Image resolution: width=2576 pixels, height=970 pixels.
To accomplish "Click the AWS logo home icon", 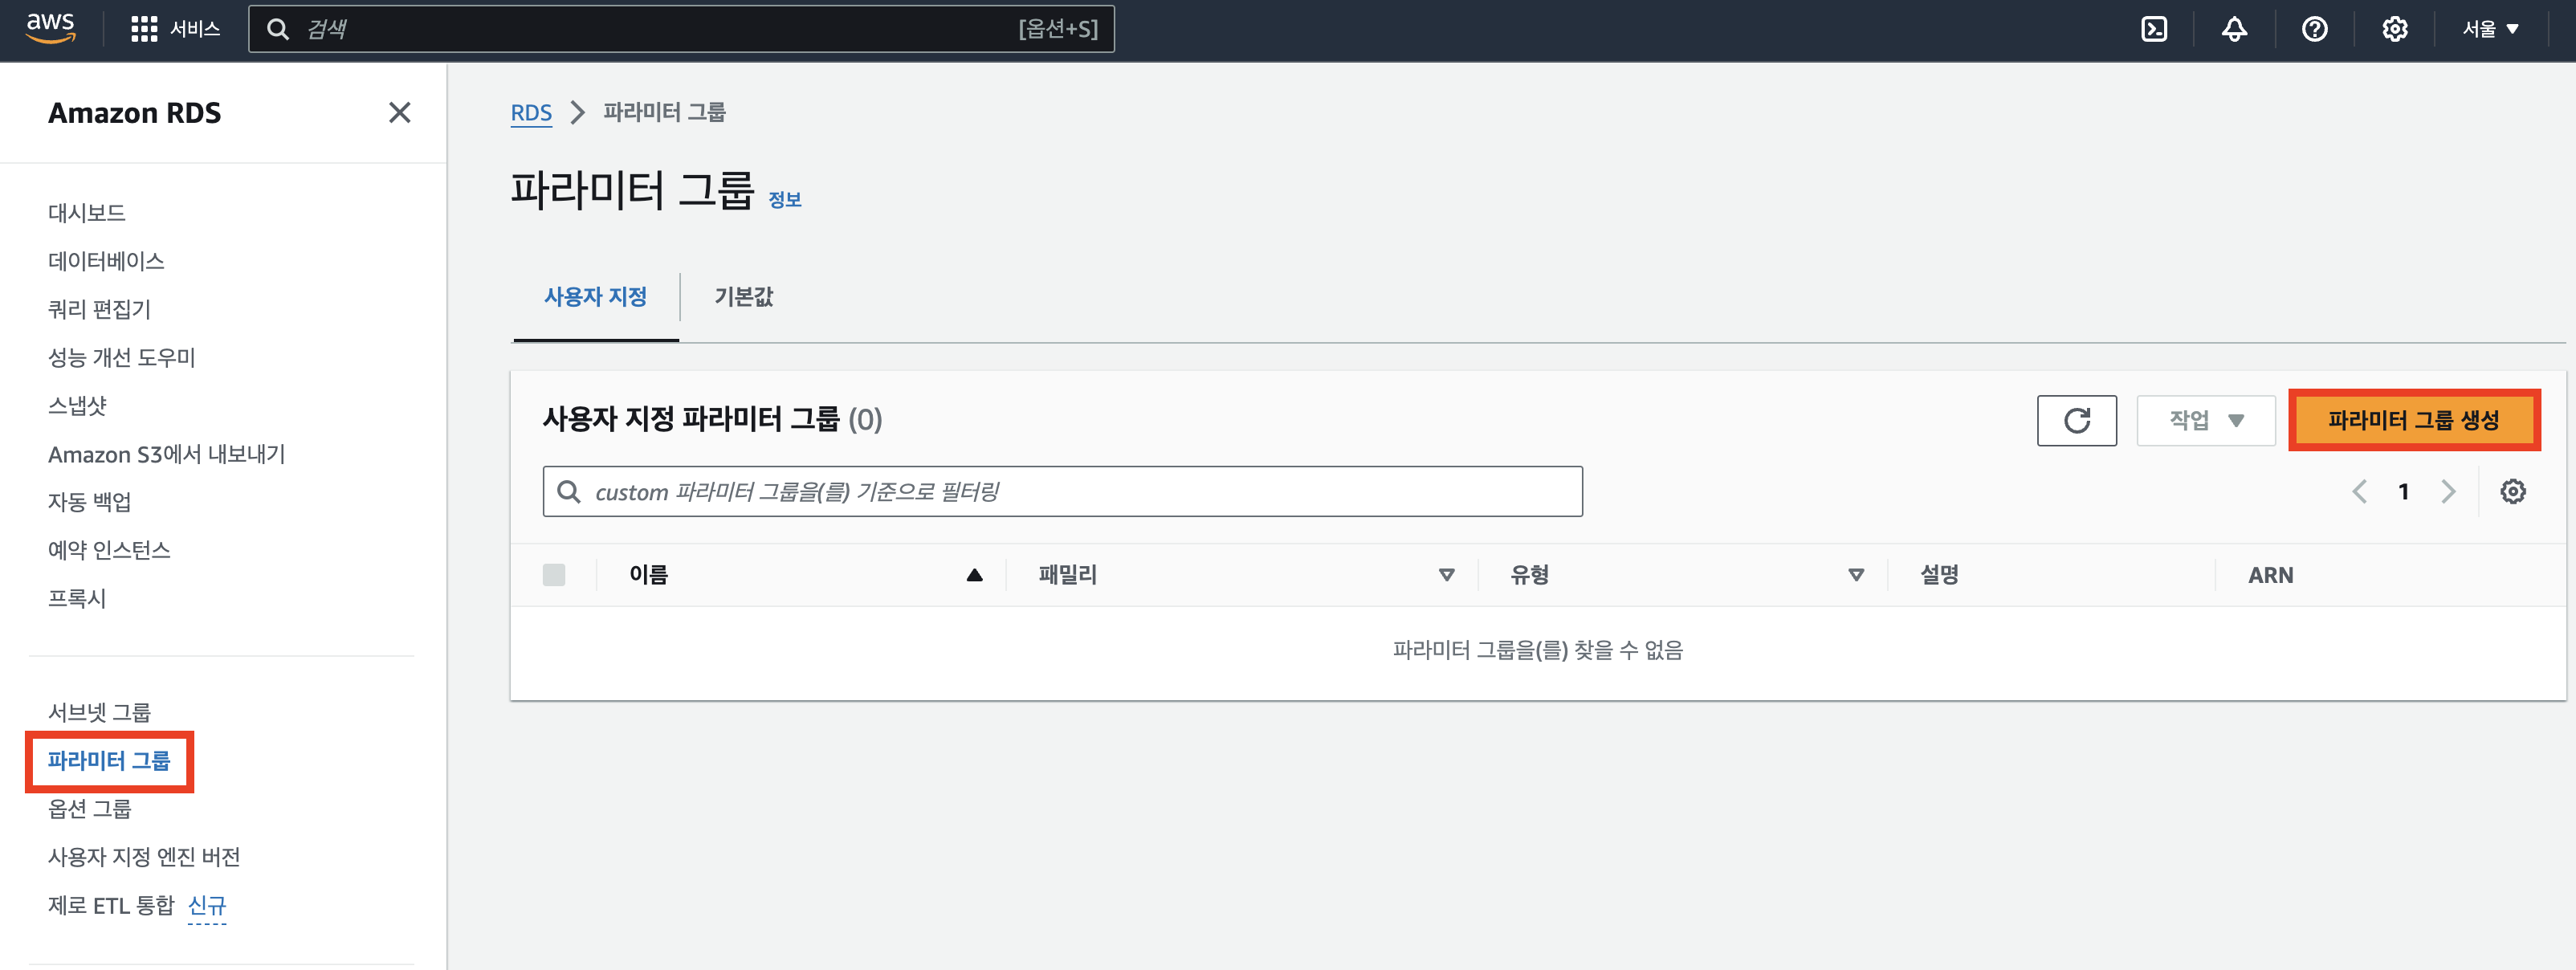I will click(50, 28).
